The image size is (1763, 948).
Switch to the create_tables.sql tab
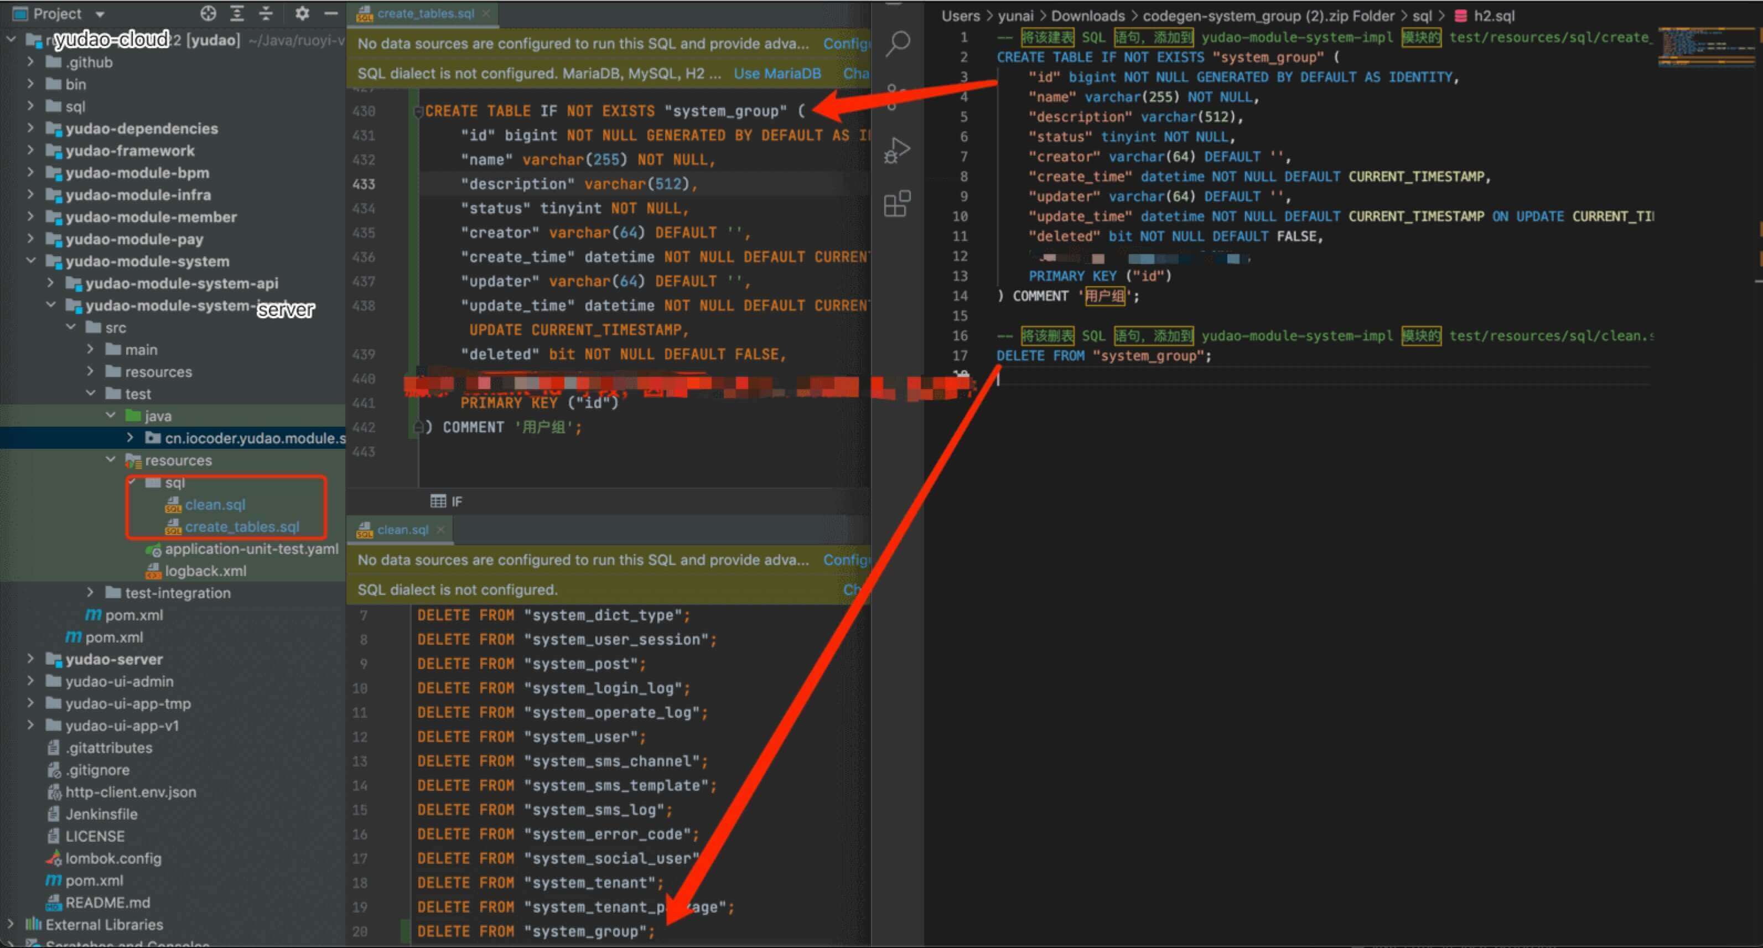[x=424, y=14]
